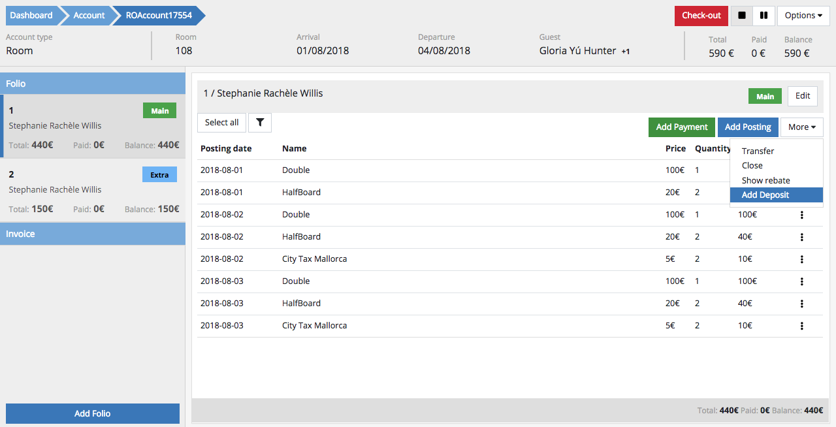Open row menu for 2018-08-03 City Tax Mallorca
836x427 pixels.
tap(801, 326)
